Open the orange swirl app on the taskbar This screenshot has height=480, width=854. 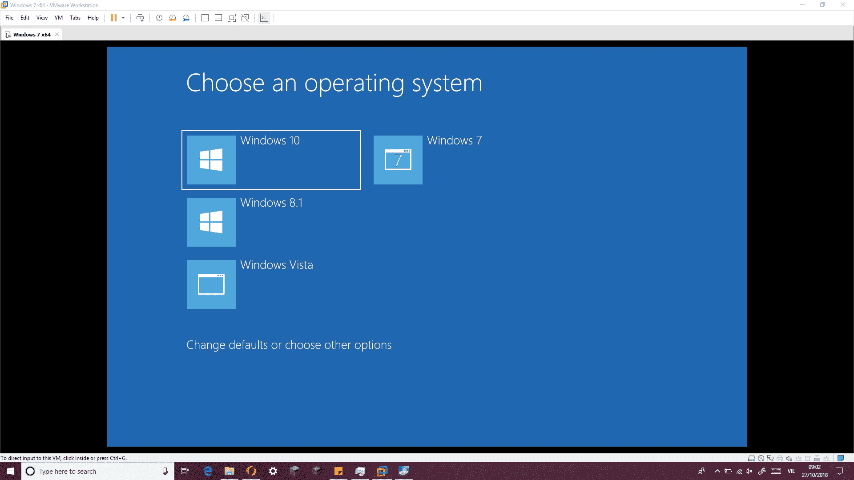[251, 471]
